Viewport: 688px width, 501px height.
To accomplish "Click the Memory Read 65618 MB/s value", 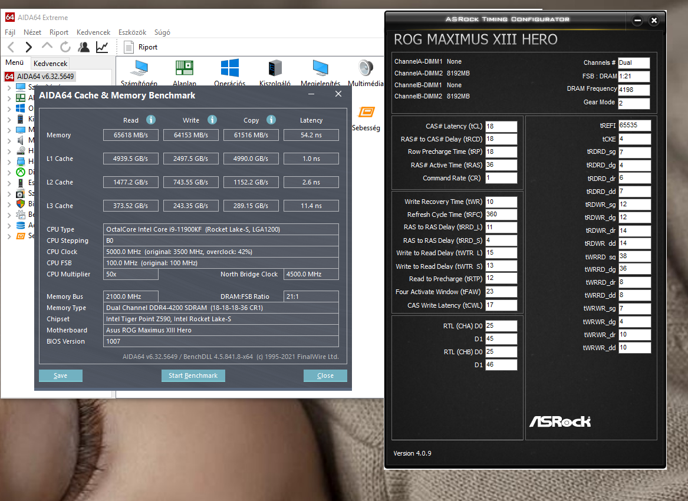I will tap(131, 135).
